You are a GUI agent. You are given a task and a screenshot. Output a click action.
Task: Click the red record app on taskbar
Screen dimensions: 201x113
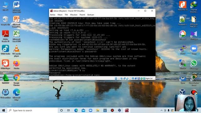click(x=112, y=110)
